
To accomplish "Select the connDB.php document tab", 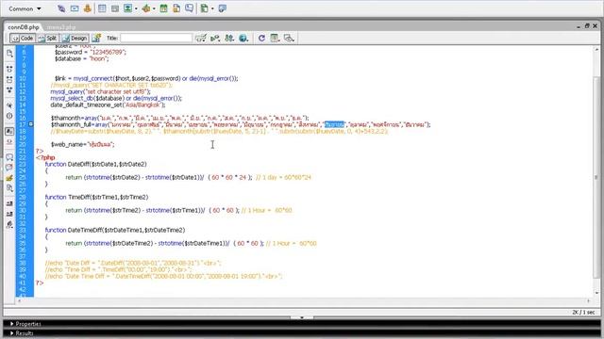I will pyautogui.click(x=23, y=27).
